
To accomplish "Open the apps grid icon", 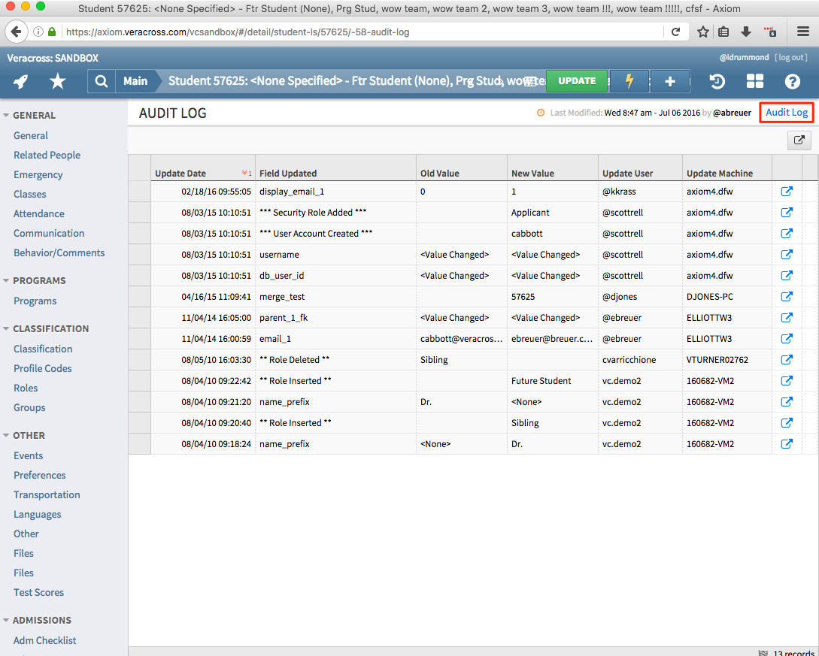I will [x=754, y=81].
